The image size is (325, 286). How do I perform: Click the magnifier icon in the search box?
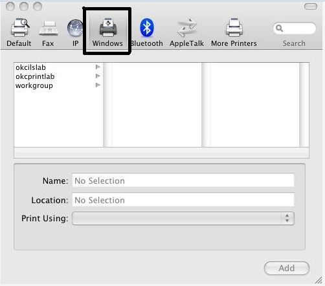click(279, 28)
